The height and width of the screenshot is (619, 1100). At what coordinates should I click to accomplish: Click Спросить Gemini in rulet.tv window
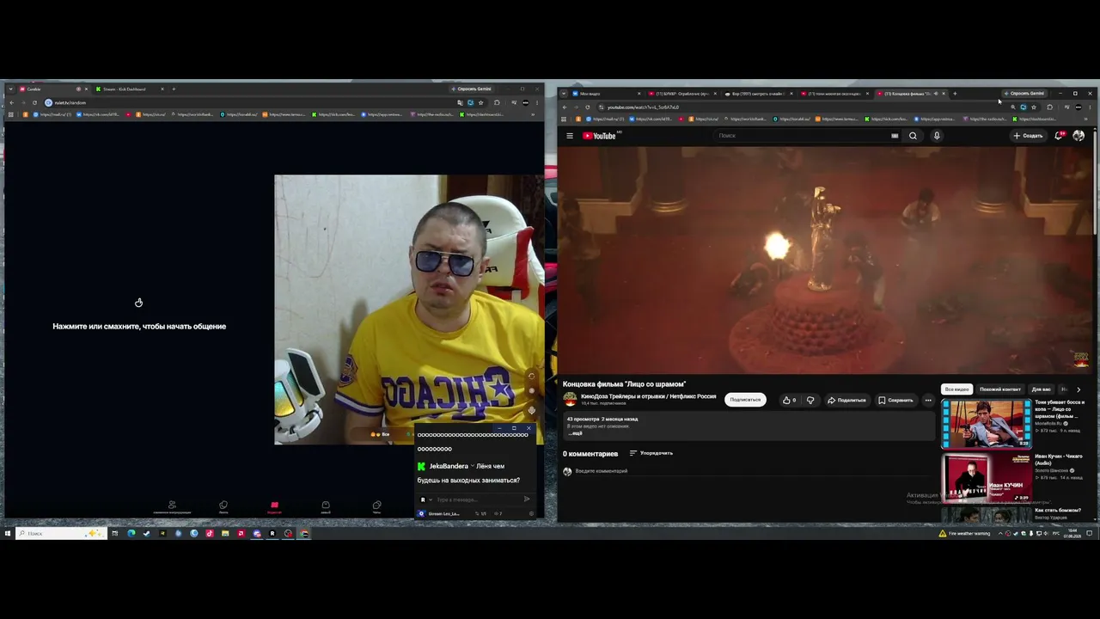(471, 89)
